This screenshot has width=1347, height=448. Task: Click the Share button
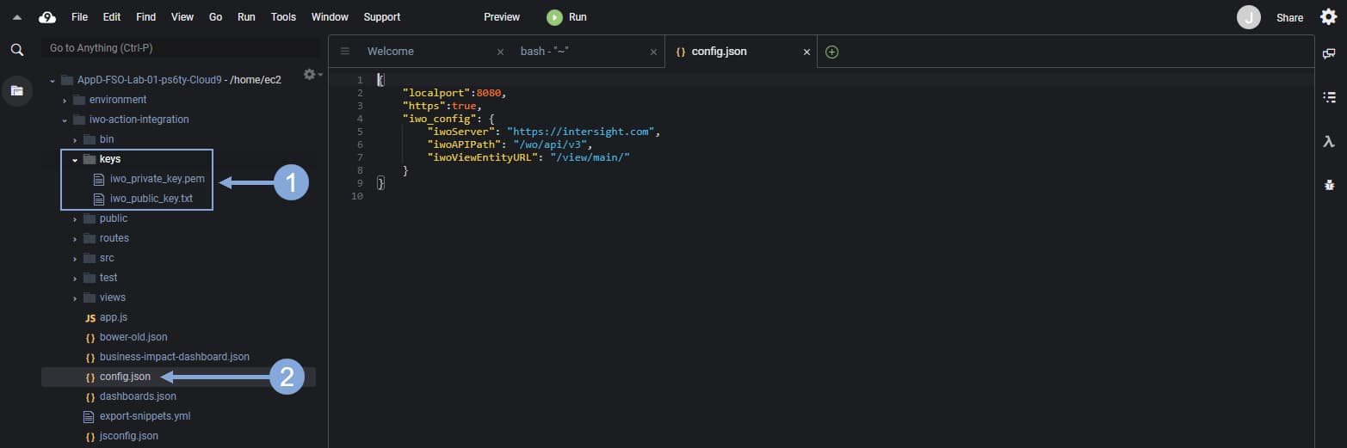pos(1289,17)
